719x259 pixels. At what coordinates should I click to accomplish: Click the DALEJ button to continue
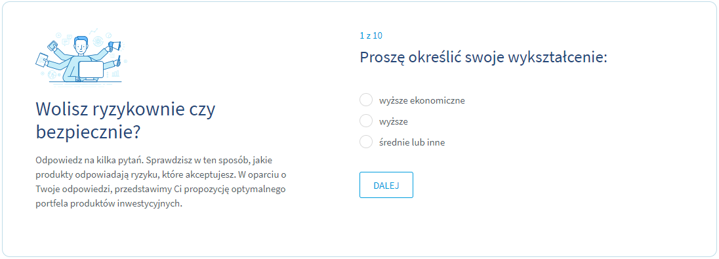(x=386, y=185)
